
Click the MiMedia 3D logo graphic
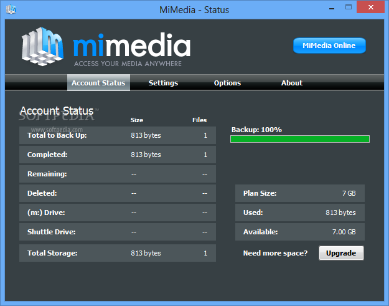pyautogui.click(x=42, y=46)
